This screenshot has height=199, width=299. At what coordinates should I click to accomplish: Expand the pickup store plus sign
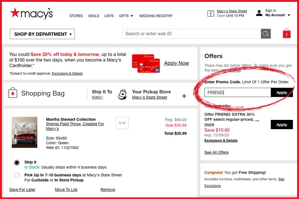pyautogui.click(x=184, y=96)
